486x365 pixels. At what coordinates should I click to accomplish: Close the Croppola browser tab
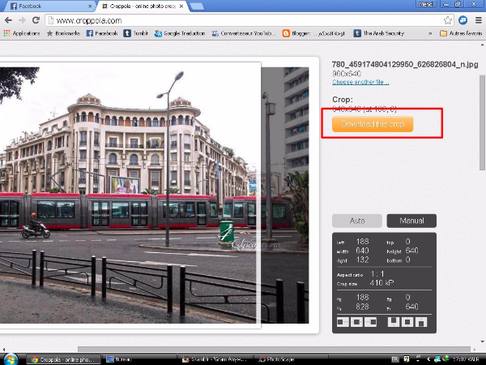[x=181, y=6]
